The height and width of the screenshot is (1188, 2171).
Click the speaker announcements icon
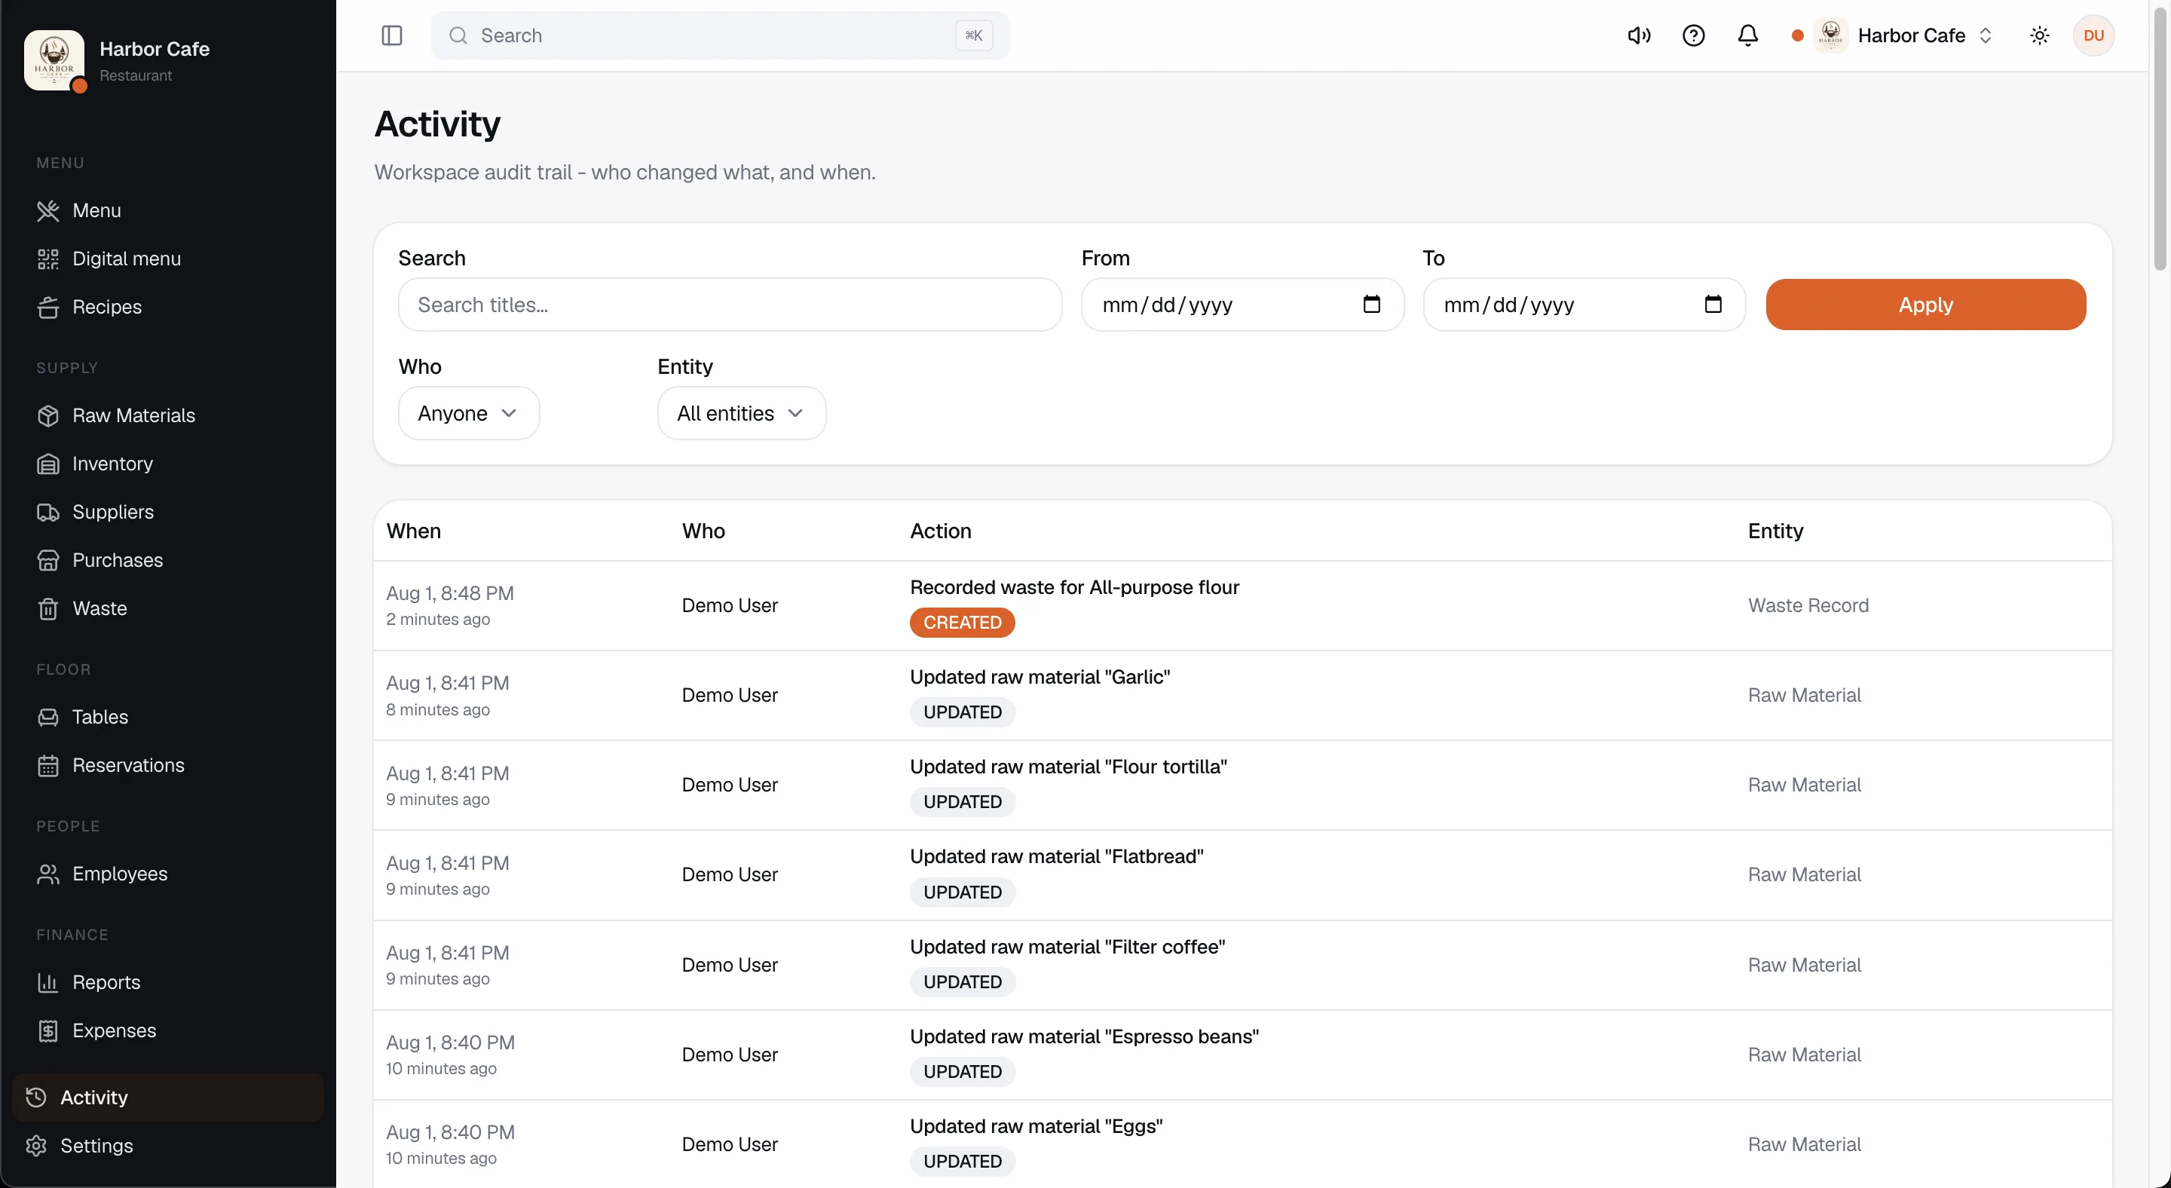(x=1638, y=35)
